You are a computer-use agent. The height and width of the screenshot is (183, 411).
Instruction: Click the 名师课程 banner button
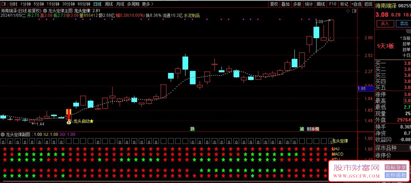395,175
